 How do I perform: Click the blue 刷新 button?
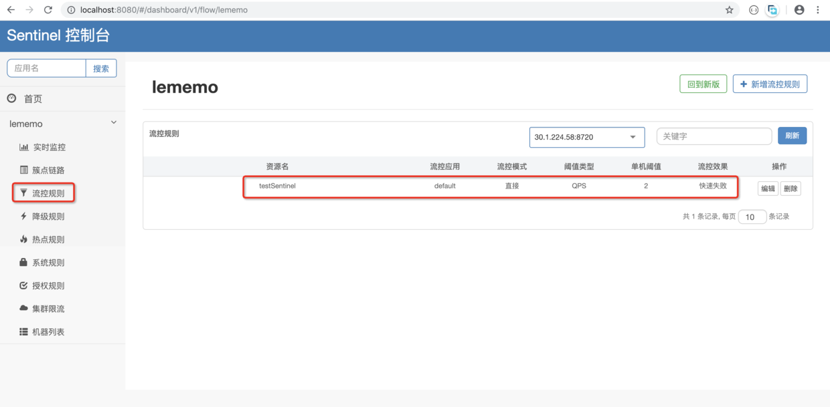click(x=792, y=136)
